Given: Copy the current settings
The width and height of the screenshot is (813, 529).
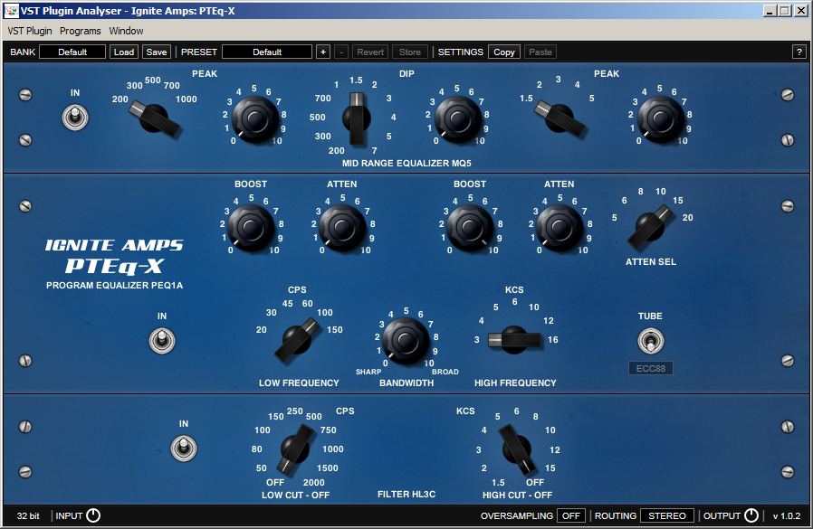Looking at the screenshot, I should click(x=504, y=52).
